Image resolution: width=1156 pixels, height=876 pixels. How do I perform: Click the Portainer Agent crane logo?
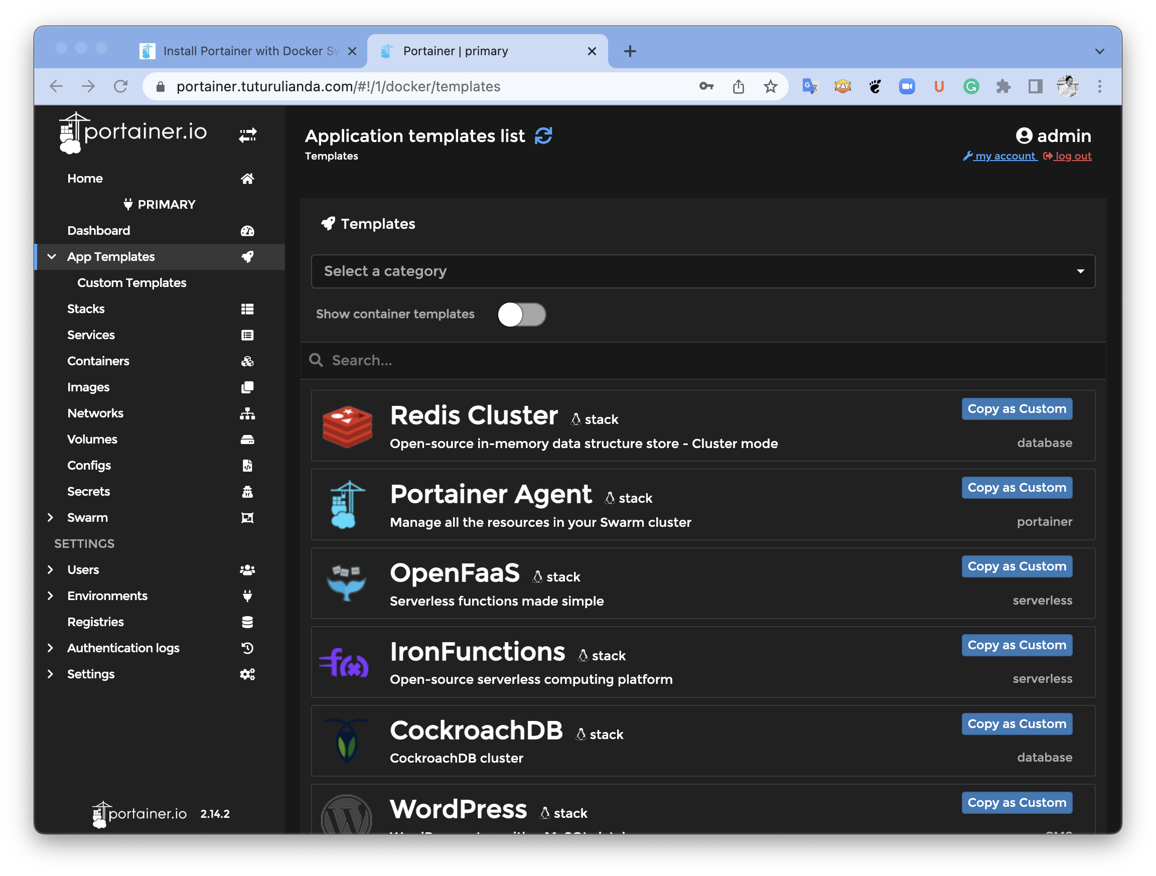click(347, 504)
